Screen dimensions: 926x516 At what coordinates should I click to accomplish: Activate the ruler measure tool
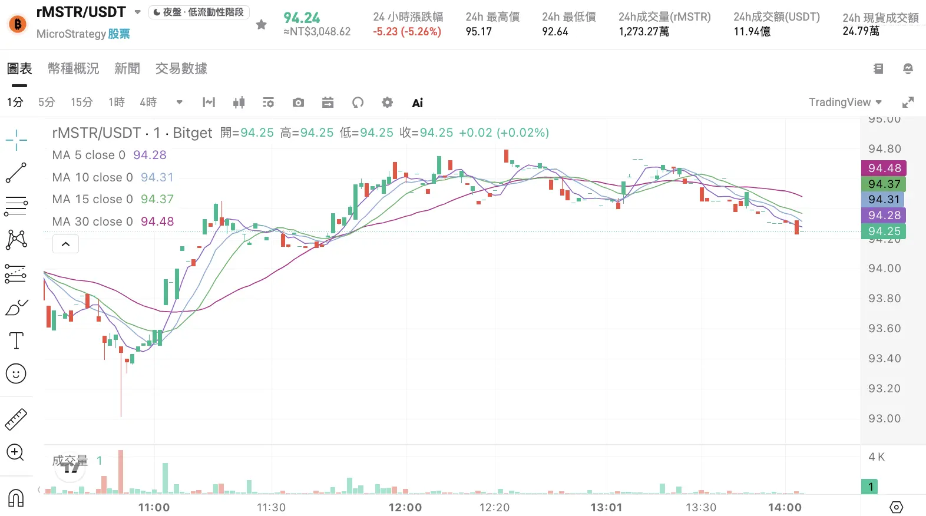[x=16, y=419]
